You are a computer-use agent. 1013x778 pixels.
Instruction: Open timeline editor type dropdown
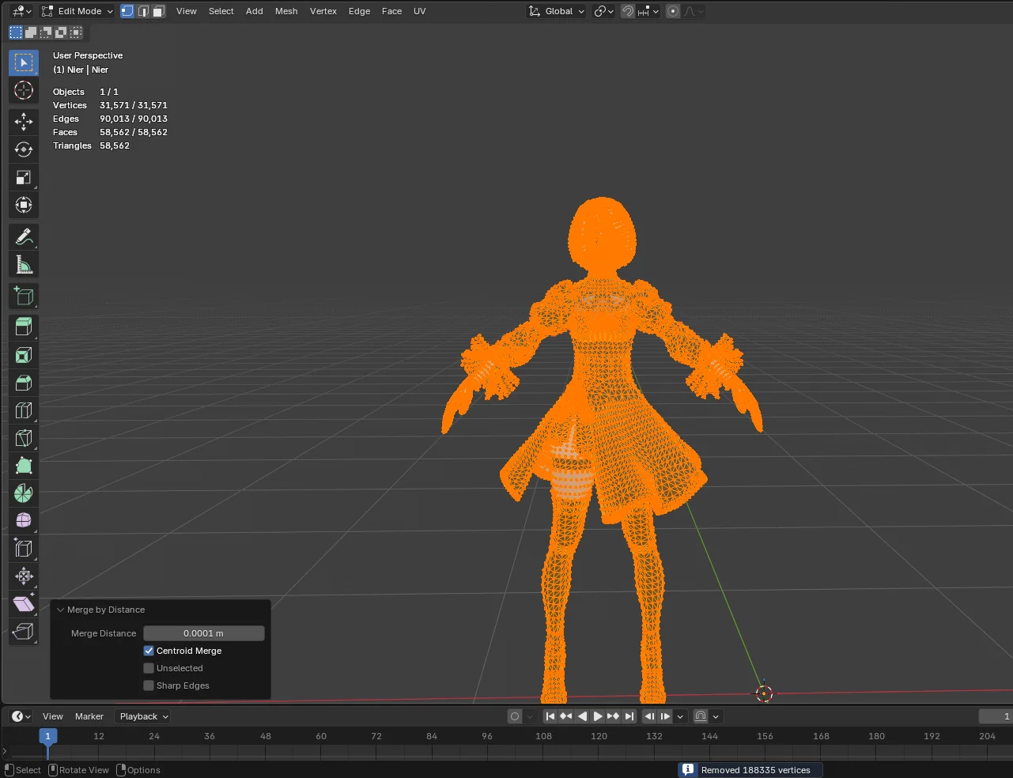21,716
